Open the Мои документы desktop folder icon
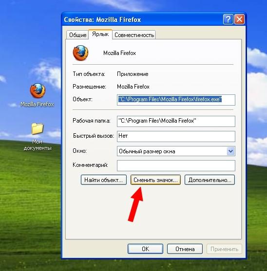 click(37, 128)
